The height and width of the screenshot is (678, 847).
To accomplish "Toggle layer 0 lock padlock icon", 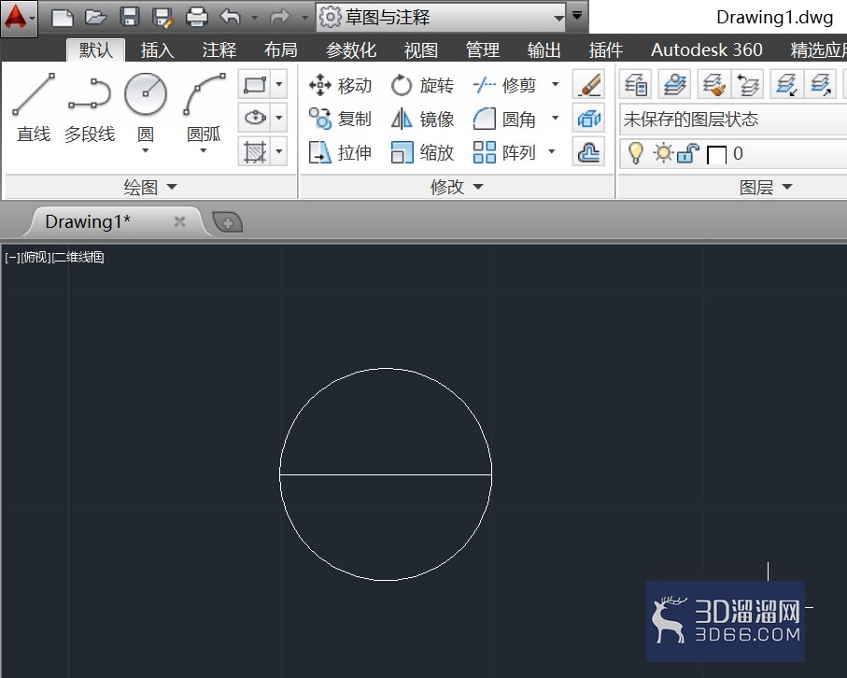I will pyautogui.click(x=688, y=153).
